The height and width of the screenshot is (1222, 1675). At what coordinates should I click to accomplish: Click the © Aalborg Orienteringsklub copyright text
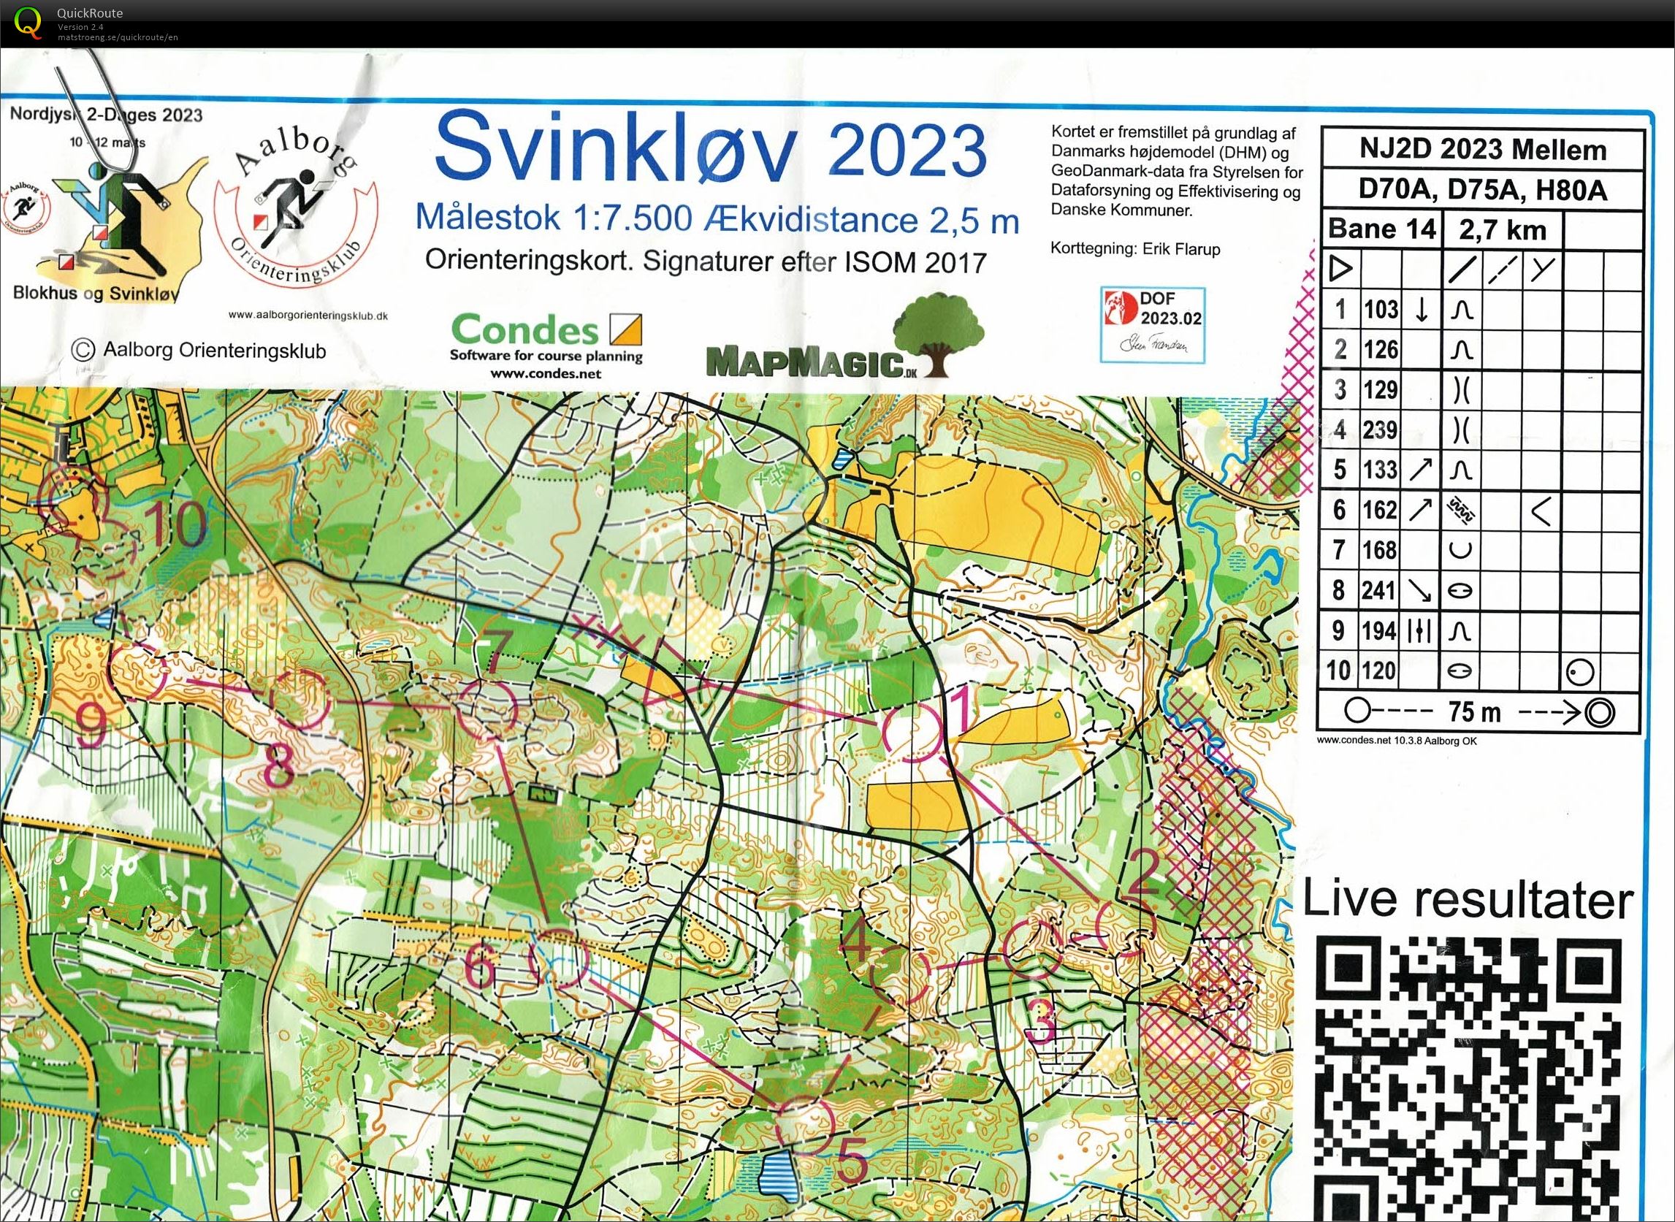(x=198, y=350)
